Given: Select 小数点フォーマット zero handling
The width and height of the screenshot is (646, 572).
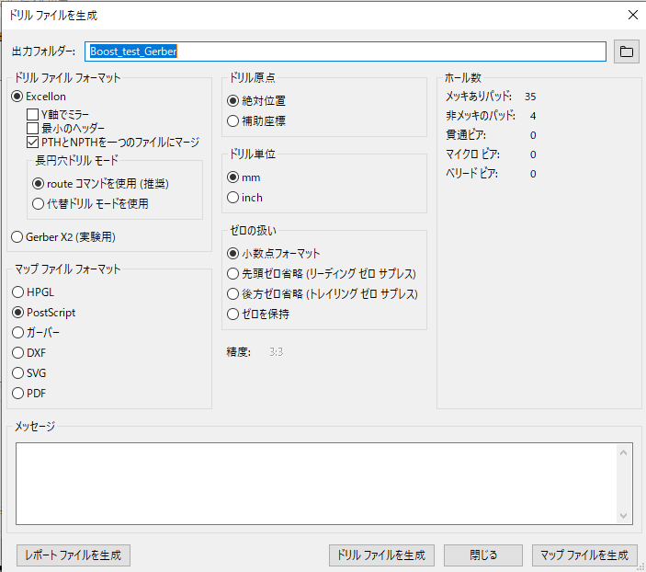Looking at the screenshot, I should pos(274,253).
